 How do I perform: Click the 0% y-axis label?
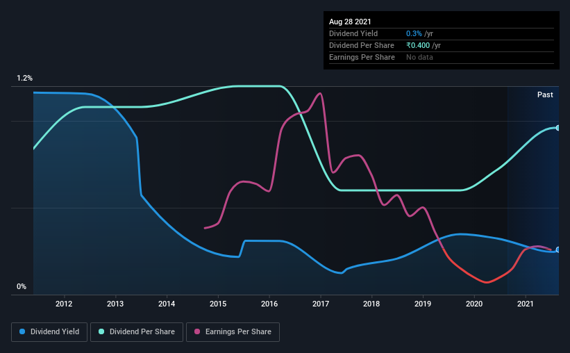[22, 287]
